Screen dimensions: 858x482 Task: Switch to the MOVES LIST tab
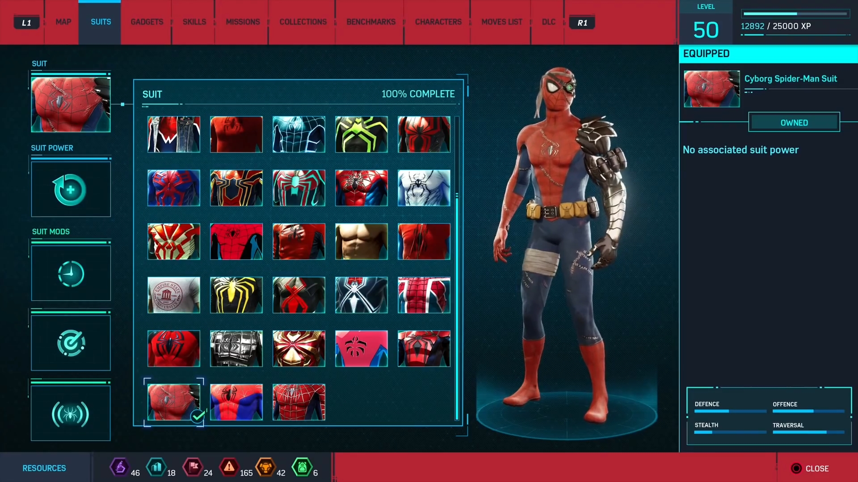click(501, 22)
